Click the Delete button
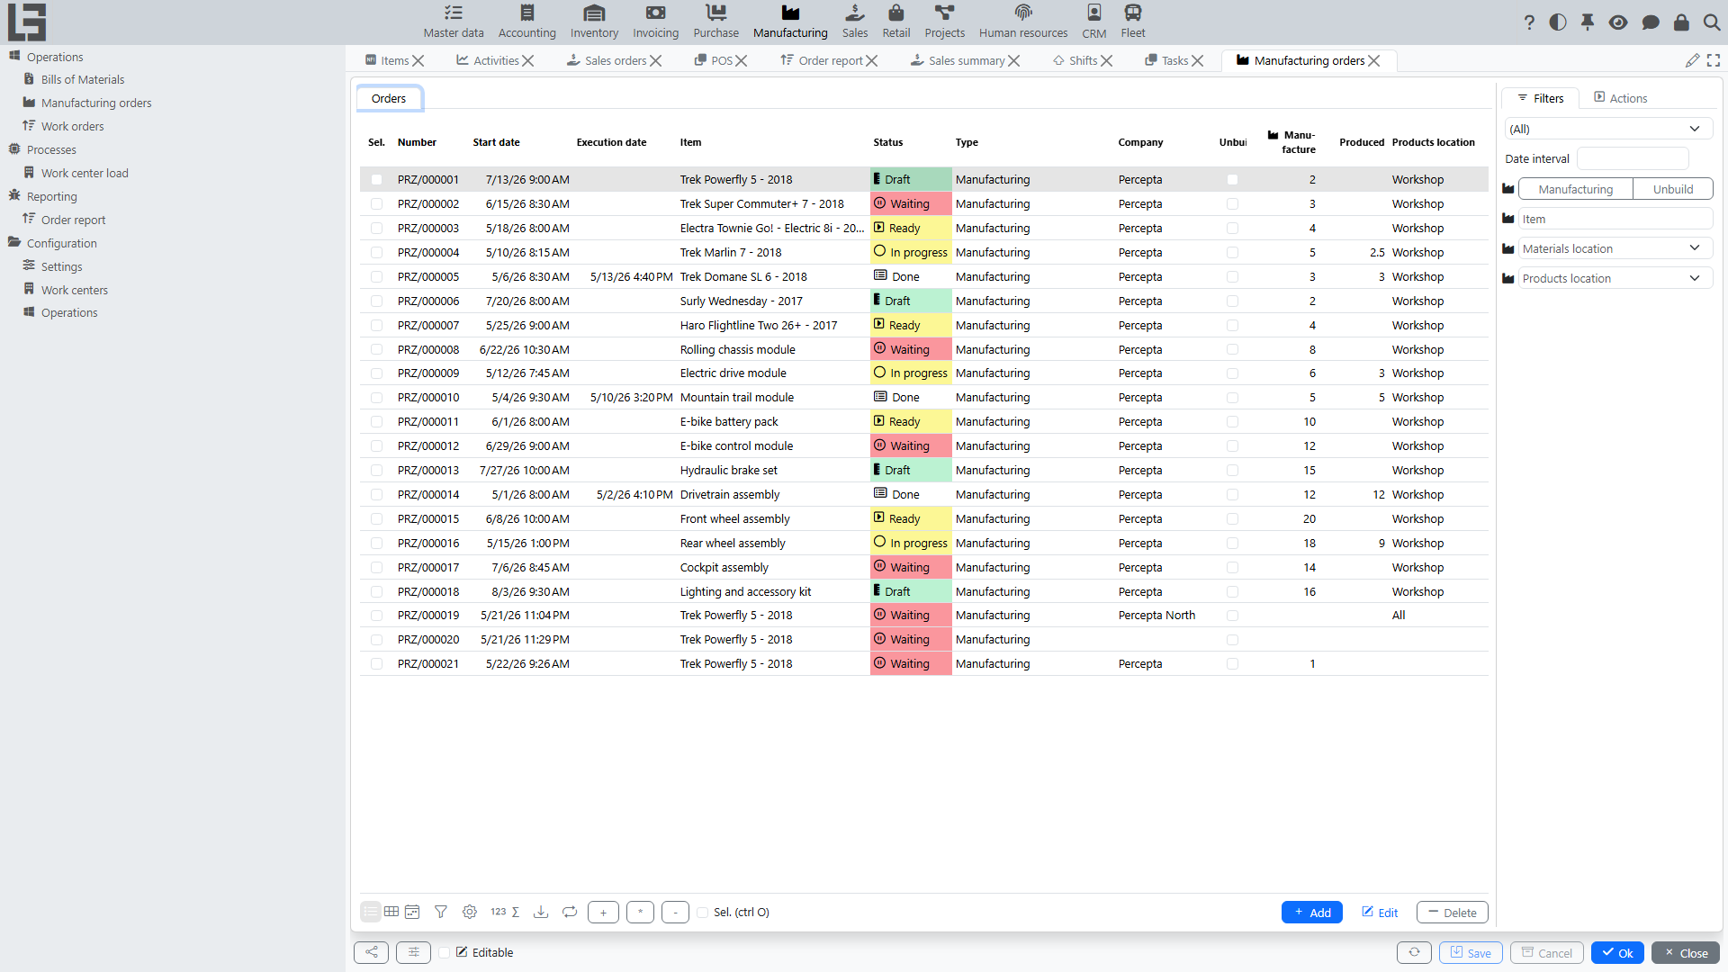This screenshot has height=972, width=1728. coord(1453,913)
